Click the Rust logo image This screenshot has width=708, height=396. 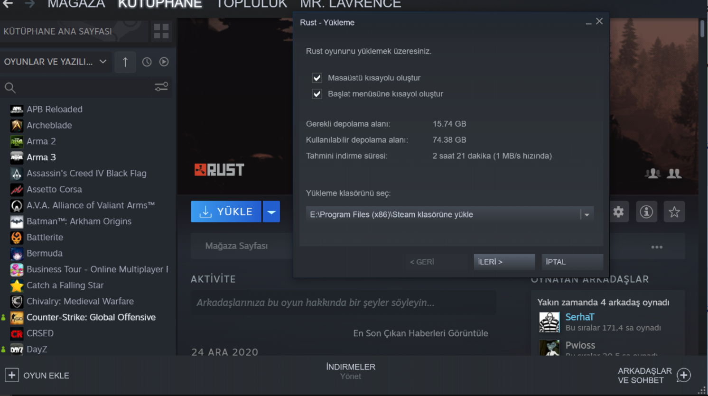click(x=219, y=170)
